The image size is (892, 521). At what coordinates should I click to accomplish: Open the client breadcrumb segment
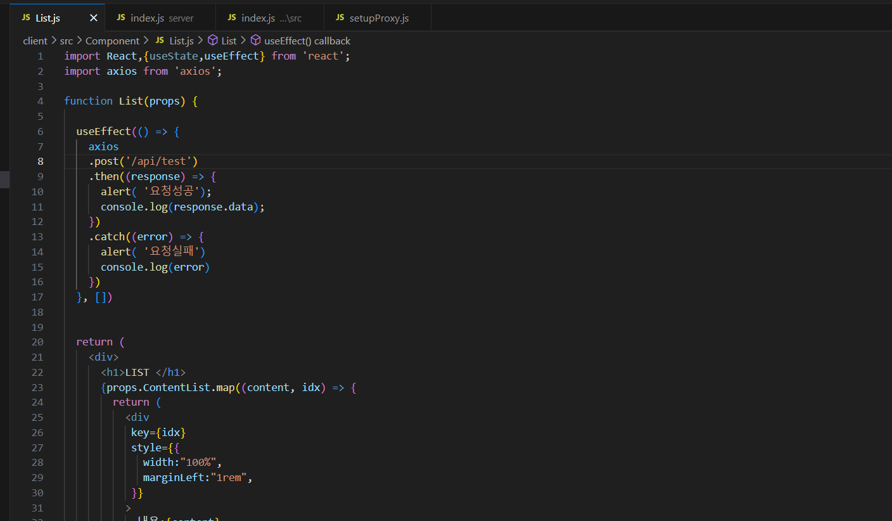(x=35, y=41)
